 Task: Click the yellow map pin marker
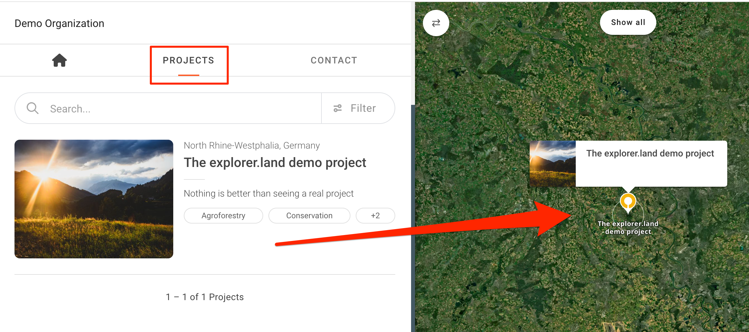click(628, 201)
